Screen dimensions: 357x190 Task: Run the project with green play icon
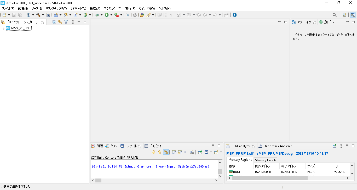(x=107, y=15)
